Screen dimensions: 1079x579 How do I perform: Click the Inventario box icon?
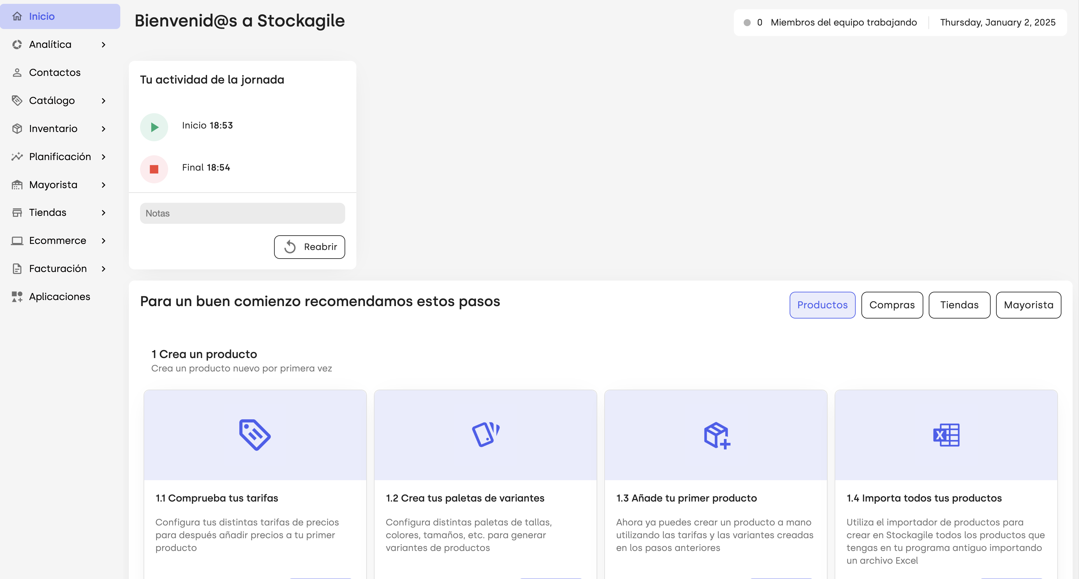click(x=17, y=128)
